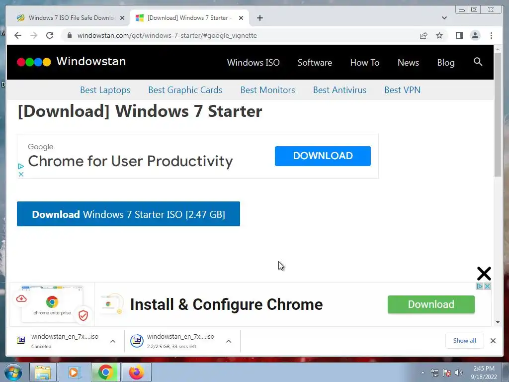View site security lock info
509x382 pixels.
click(70, 35)
